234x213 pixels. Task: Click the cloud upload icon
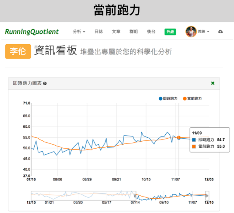coord(220,31)
